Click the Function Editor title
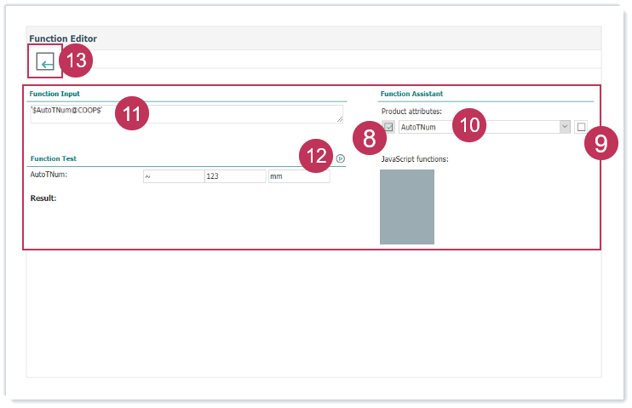632x408 pixels. [x=63, y=38]
